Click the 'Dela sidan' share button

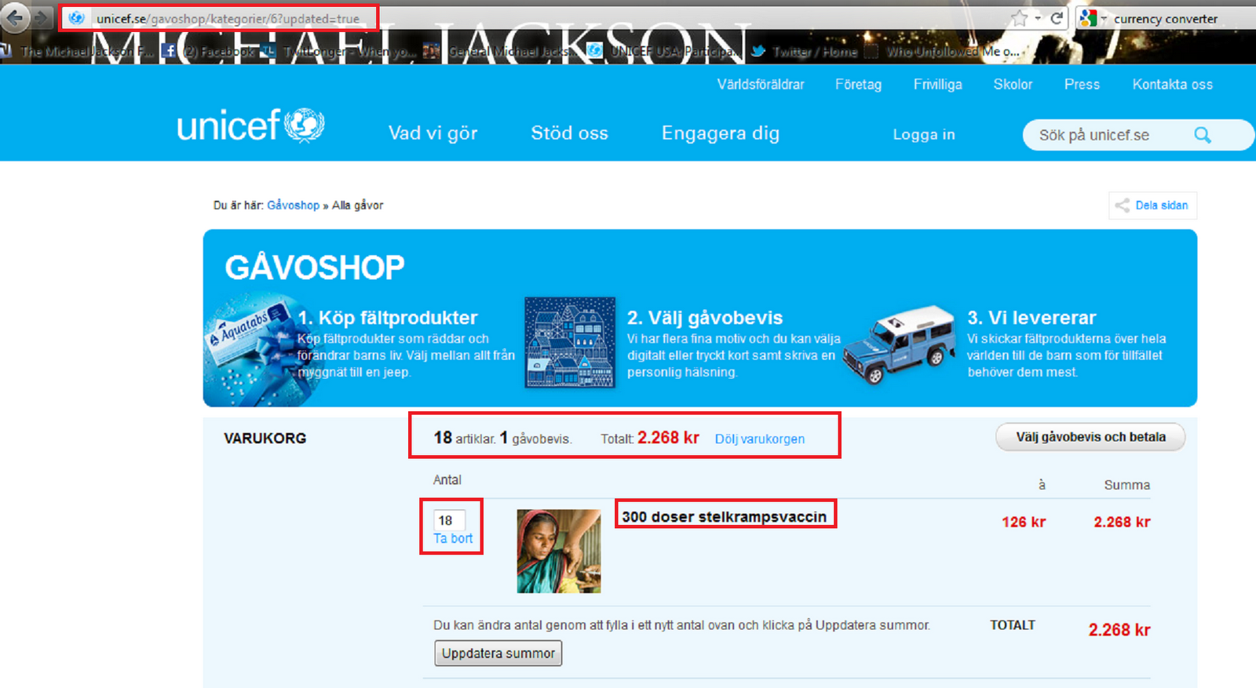pyautogui.click(x=1152, y=206)
